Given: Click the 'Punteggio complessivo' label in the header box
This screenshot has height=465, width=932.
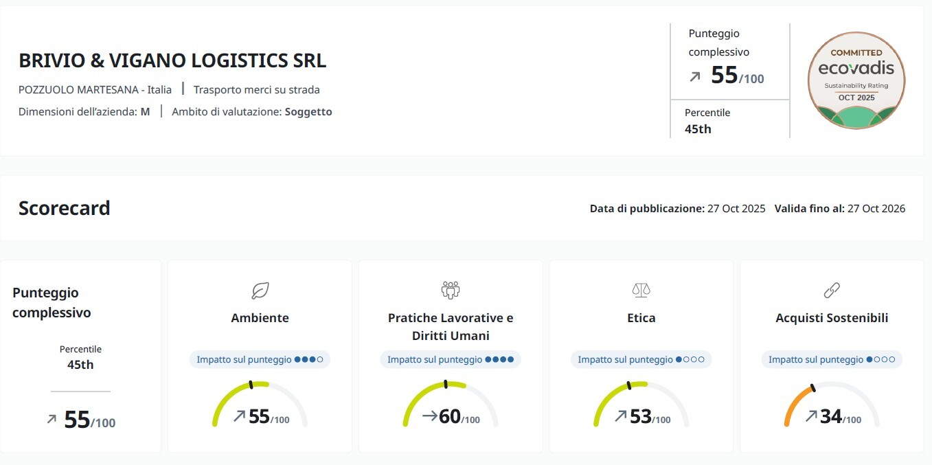Looking at the screenshot, I should (719, 43).
